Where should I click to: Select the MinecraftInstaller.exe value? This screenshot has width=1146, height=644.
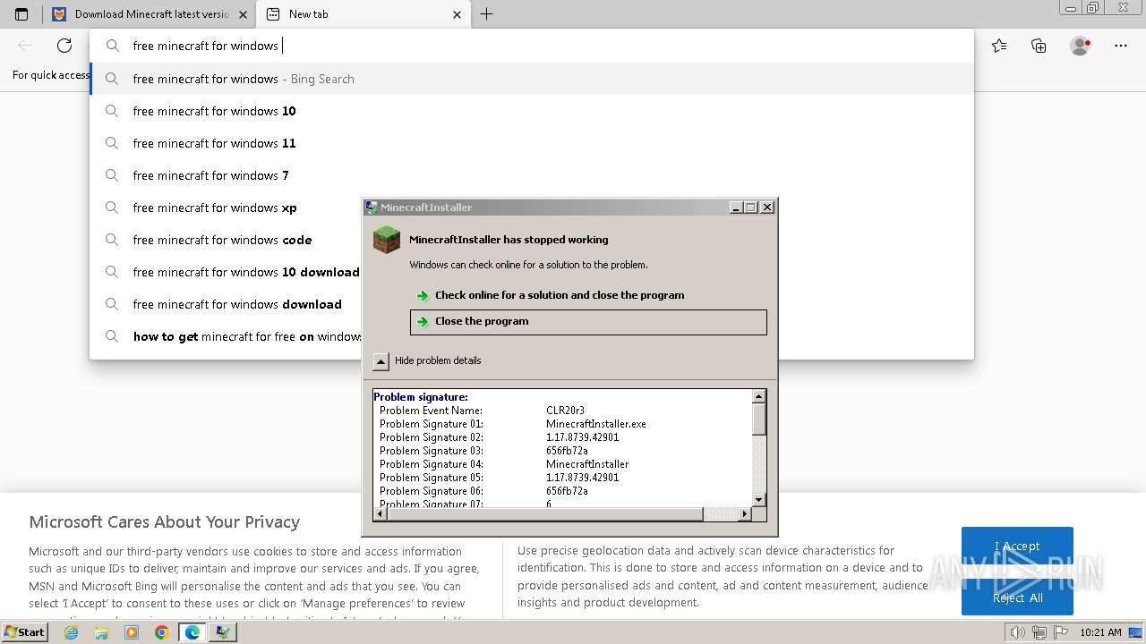click(x=596, y=424)
